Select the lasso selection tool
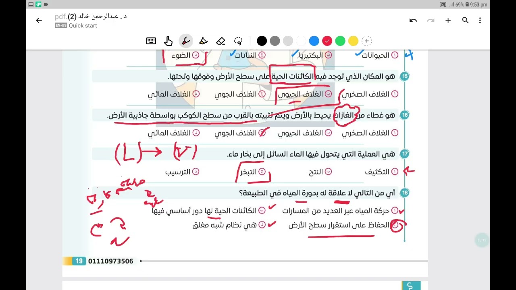The height and width of the screenshot is (290, 516). [238, 41]
